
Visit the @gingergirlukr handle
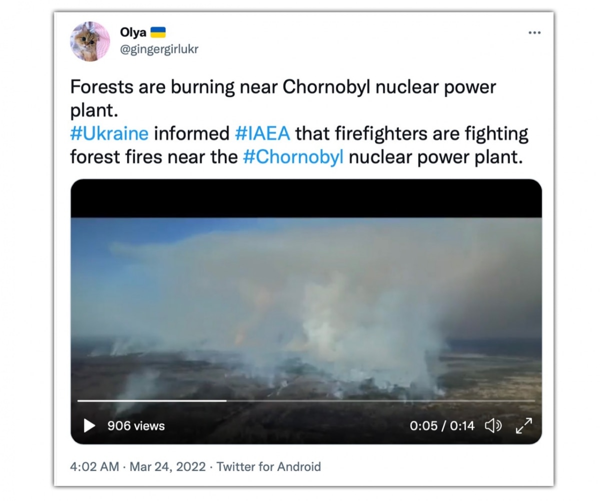tap(159, 49)
